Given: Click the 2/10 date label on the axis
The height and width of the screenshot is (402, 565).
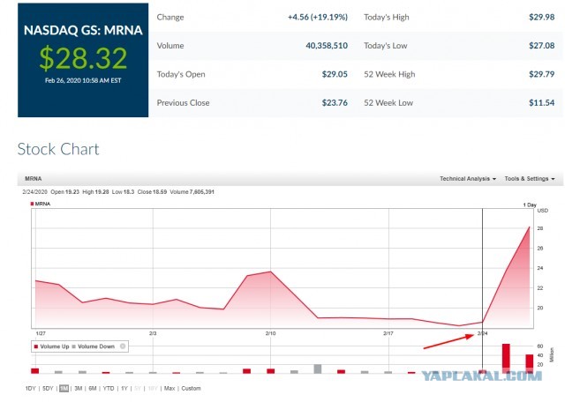Looking at the screenshot, I should tap(271, 333).
